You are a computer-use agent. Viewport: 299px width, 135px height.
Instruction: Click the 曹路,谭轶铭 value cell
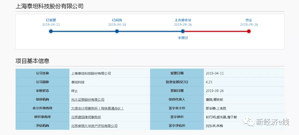[244, 100]
